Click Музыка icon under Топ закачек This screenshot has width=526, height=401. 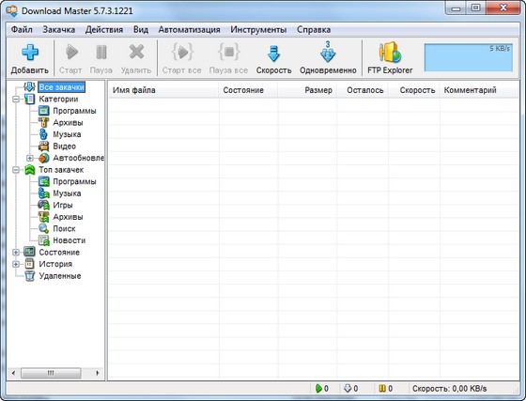(43, 193)
